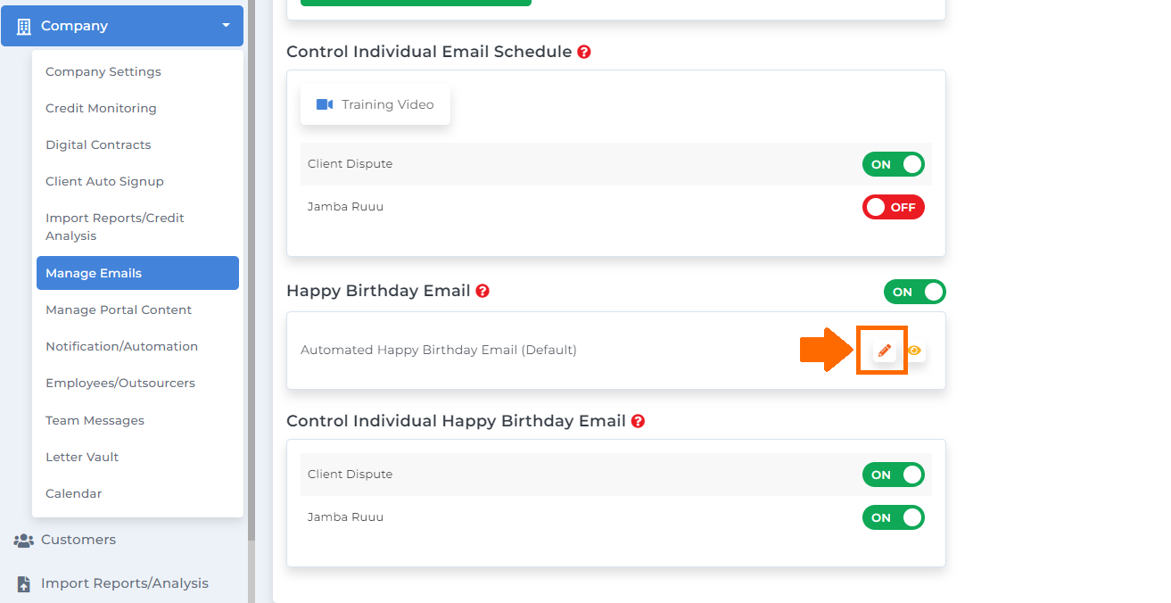Preview birthday email with the eye icon
The height and width of the screenshot is (603, 1171).
coord(914,351)
